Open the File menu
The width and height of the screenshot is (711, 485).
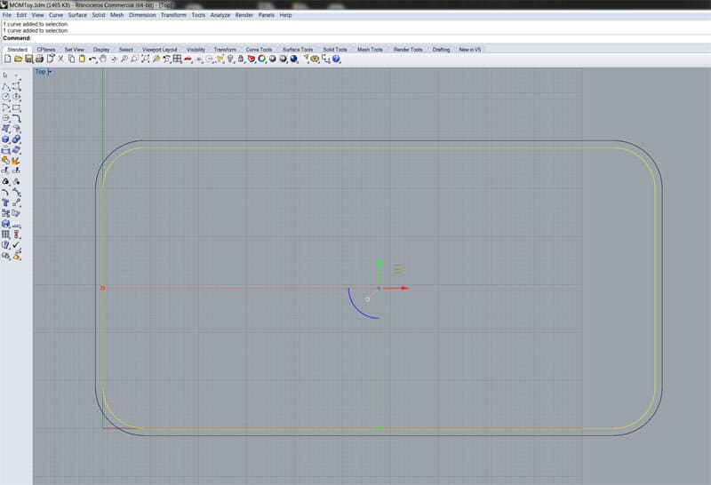[7, 15]
